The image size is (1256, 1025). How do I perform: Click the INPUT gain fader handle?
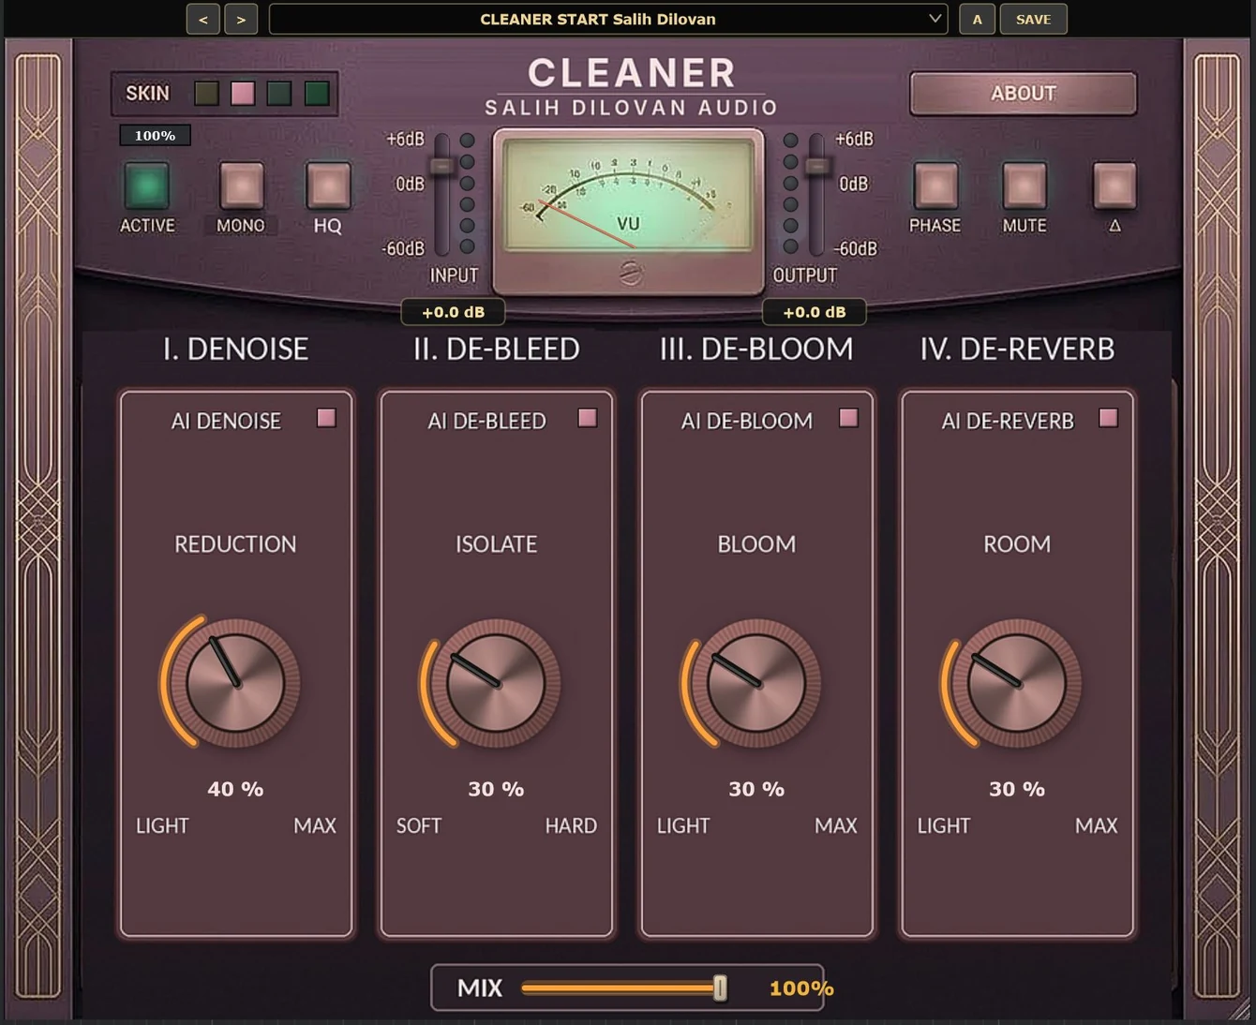pos(441,167)
